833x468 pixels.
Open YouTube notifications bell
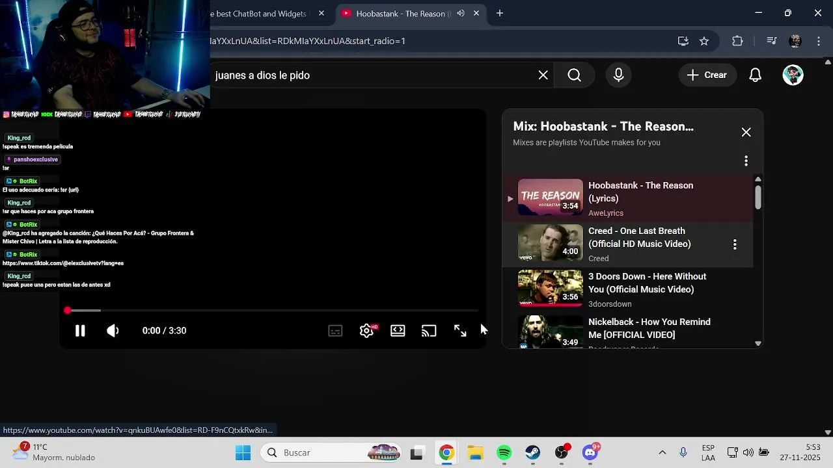[x=755, y=75]
